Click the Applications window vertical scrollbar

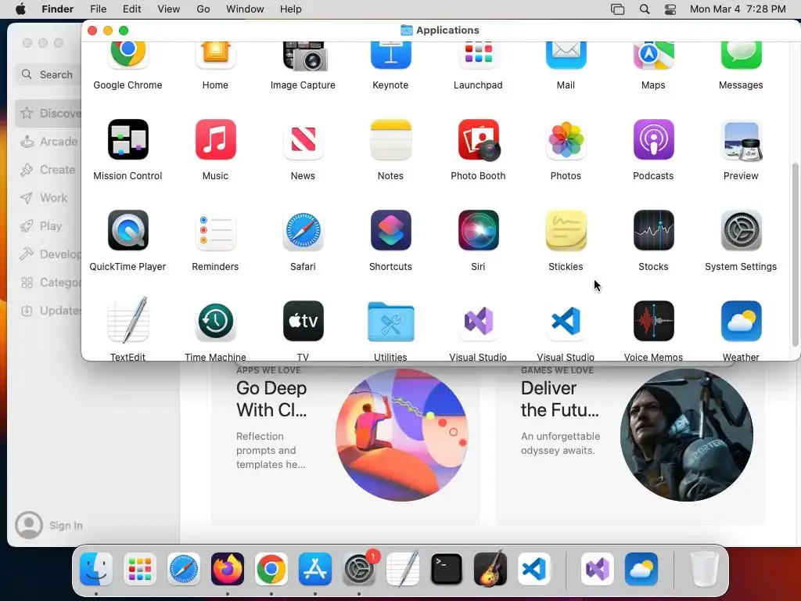[795, 254]
